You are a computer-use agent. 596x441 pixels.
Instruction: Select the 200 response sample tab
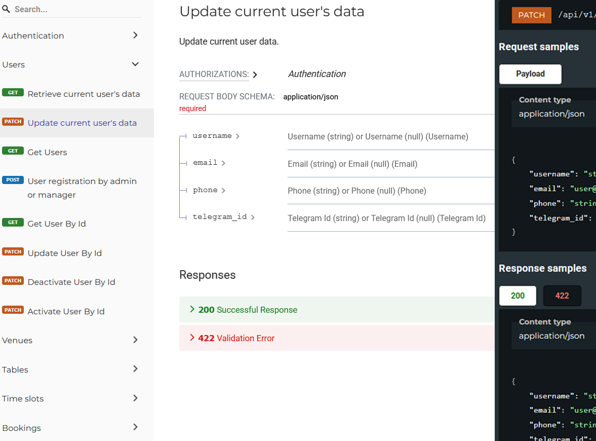tap(518, 296)
